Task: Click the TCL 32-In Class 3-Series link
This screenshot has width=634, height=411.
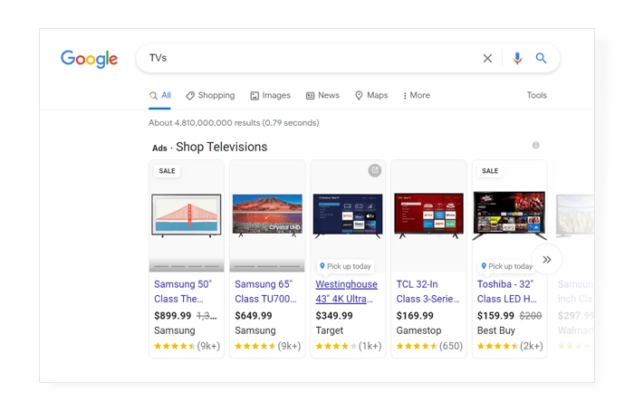Action: (425, 292)
